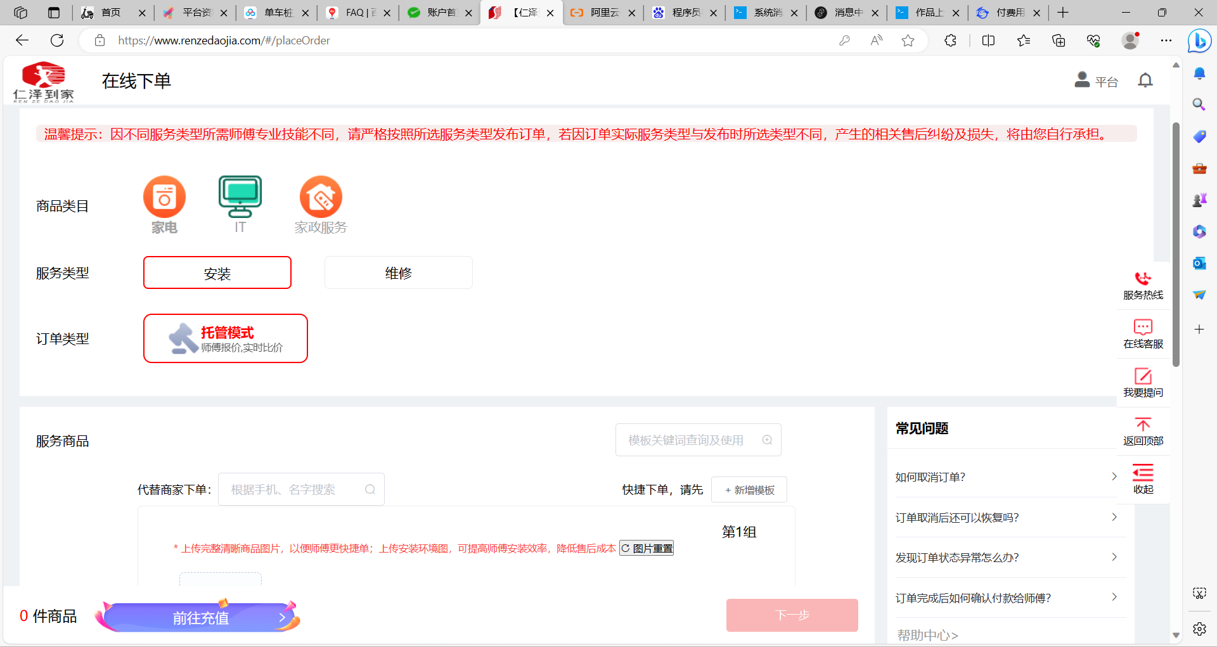Viewport: 1217px width, 647px height.
Task: Expand 发现订单状态异常怎么办? question
Action: (1006, 558)
